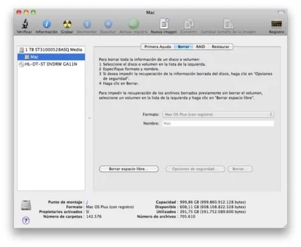The height and width of the screenshot is (247, 301).
Task: Toggle toolbar with top-right pill button
Action: pos(281,12)
